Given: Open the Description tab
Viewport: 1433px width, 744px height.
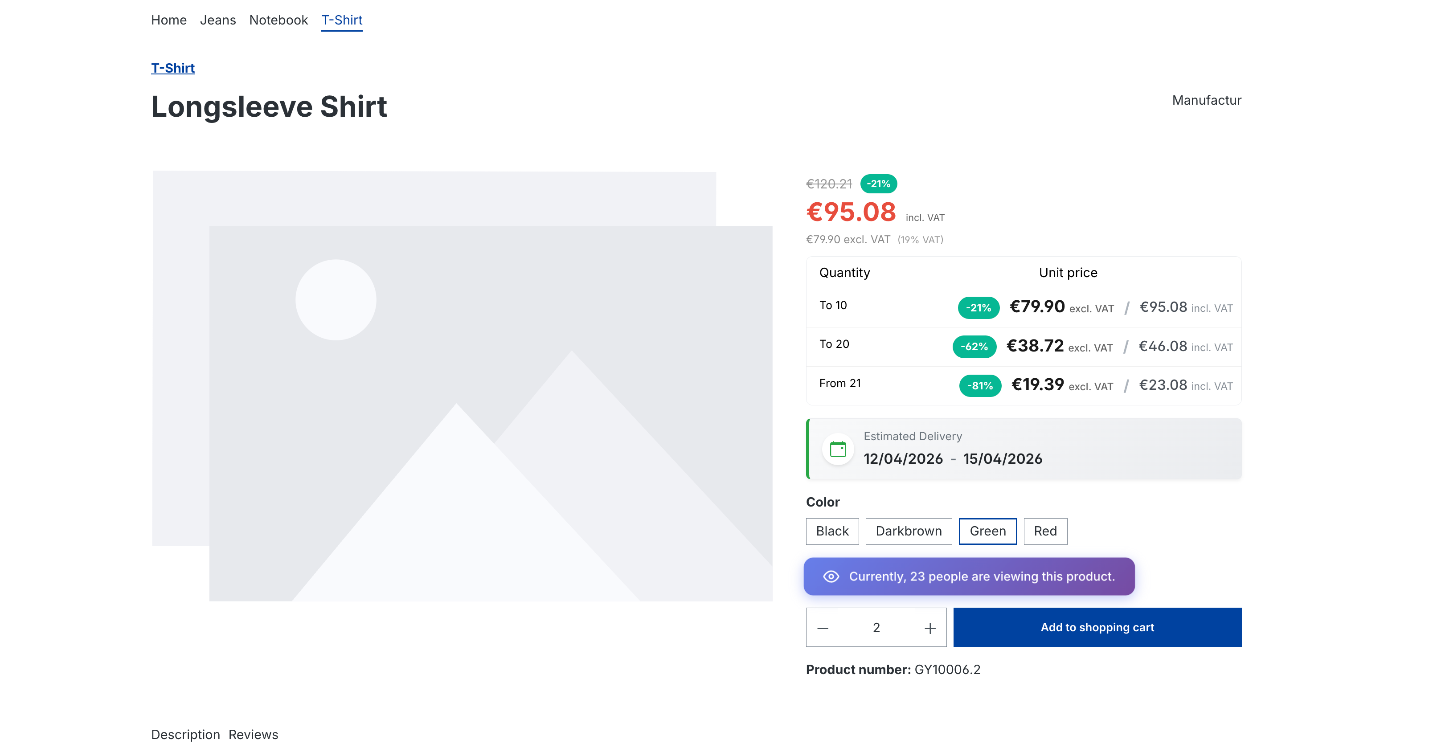Looking at the screenshot, I should click(185, 734).
